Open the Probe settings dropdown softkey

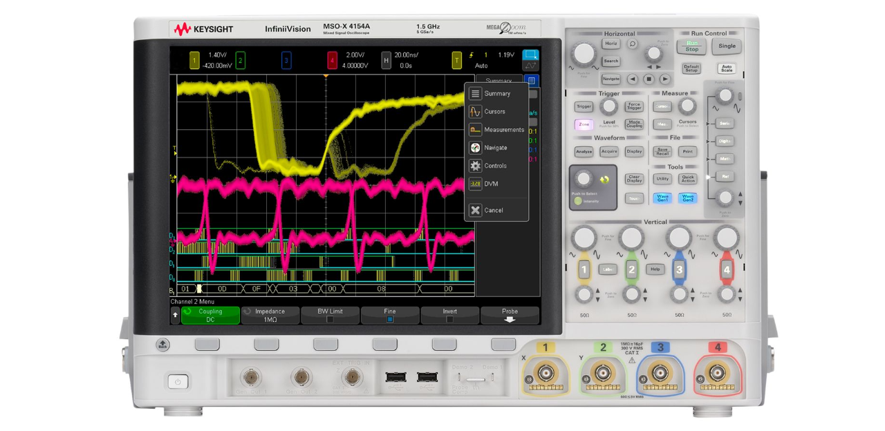(510, 314)
